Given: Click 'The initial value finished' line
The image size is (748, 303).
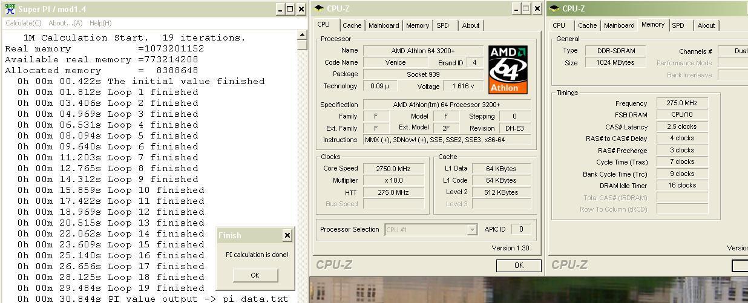Looking at the screenshot, I should tap(141, 81).
